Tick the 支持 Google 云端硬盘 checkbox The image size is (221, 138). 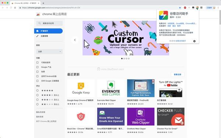pos(37,81)
